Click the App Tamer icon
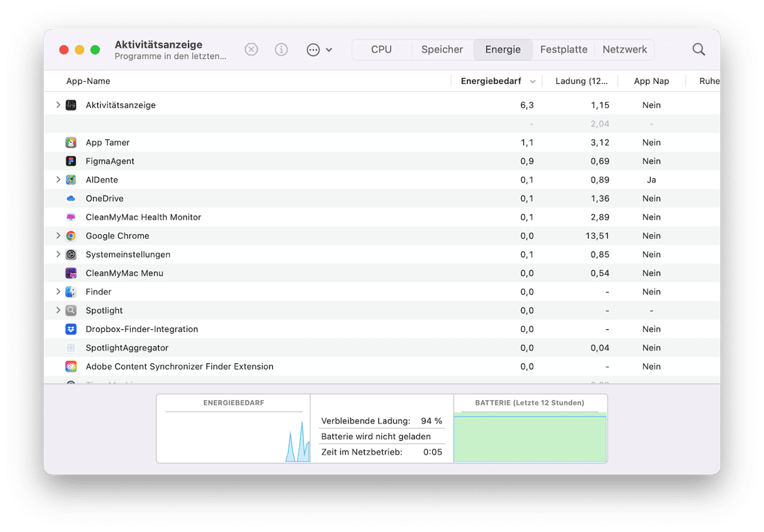 [x=71, y=142]
